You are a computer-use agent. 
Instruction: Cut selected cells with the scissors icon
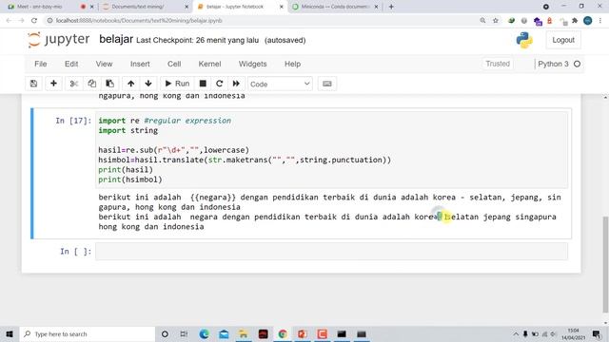tap(74, 84)
